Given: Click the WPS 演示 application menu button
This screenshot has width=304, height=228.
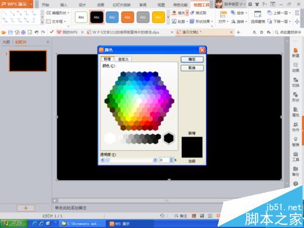Looking at the screenshot, I should pyautogui.click(x=16, y=4).
